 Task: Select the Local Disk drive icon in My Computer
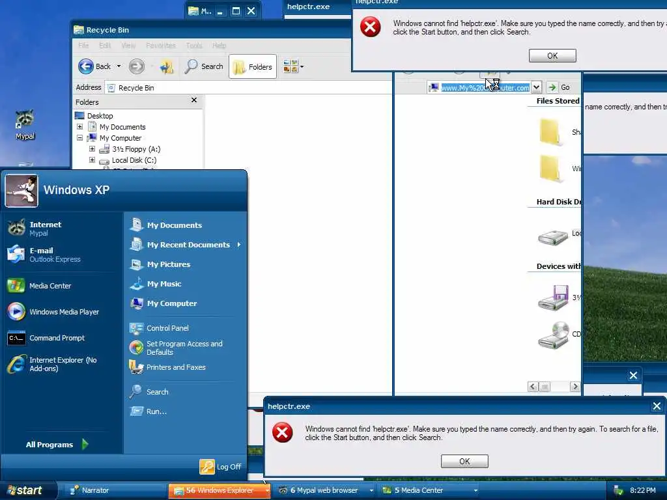[552, 237]
